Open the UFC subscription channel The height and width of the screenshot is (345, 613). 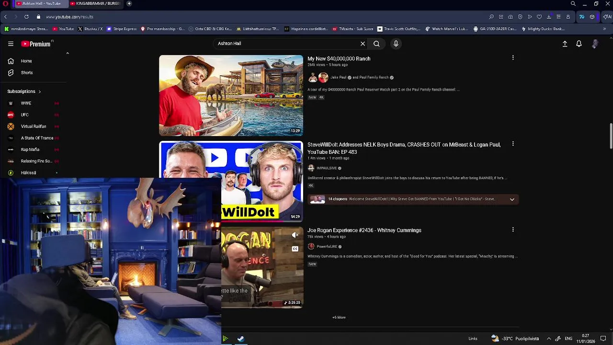[24, 115]
